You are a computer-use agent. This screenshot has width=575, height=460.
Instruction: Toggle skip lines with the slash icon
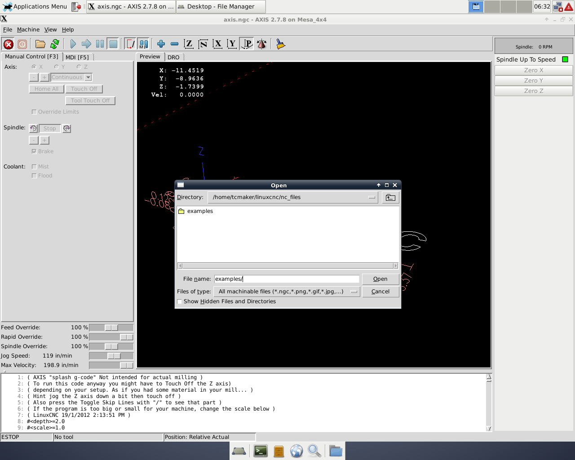[130, 44]
